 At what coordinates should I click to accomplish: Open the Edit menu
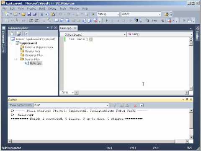point(12,8)
